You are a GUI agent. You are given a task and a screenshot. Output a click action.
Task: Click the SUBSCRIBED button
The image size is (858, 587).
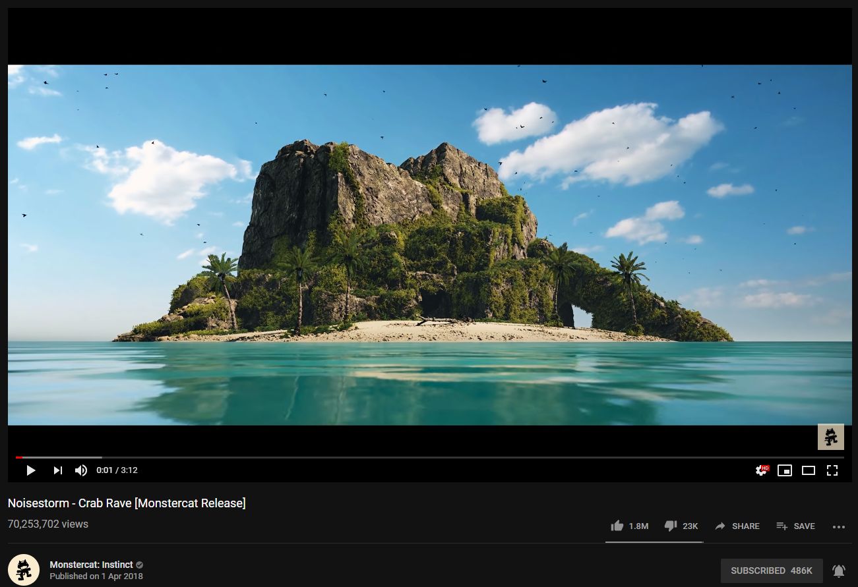tap(772, 571)
